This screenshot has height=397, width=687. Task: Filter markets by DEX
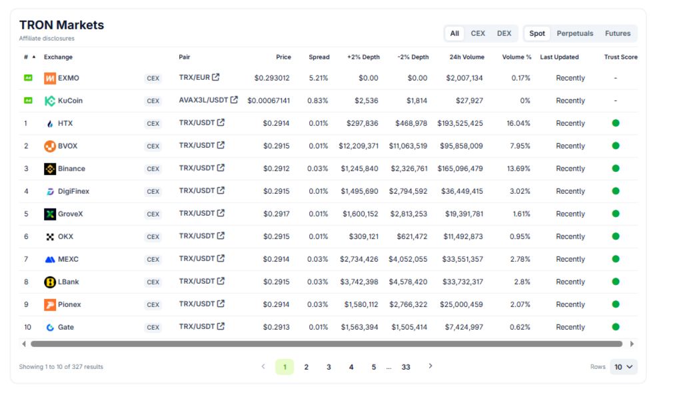tap(504, 33)
